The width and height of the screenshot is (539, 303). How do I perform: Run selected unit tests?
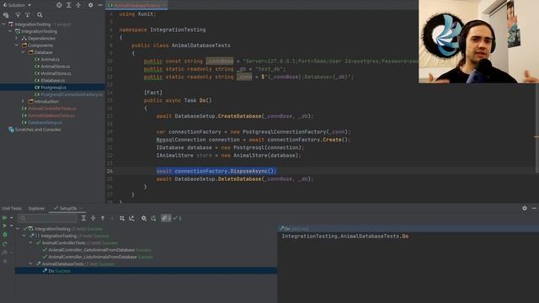click(x=4, y=226)
